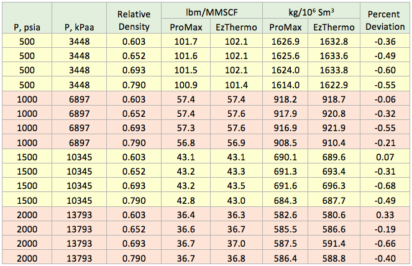412x266 pixels.
Task: Select the cell with value 42.8
Action: pos(186,199)
